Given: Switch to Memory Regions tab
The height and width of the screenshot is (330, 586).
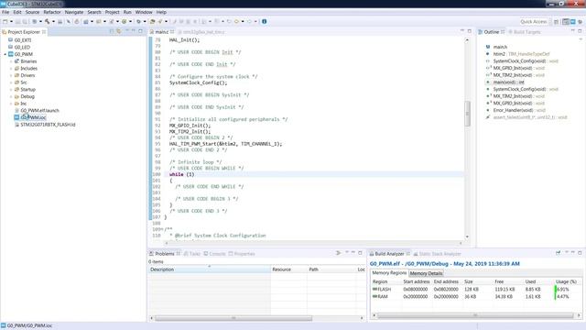Looking at the screenshot, I should tap(389, 273).
